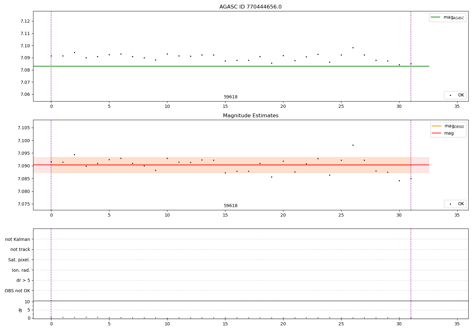This screenshot has width=473, height=331.
Task: Click the 59618 label in the top plot
Action: pos(231,97)
